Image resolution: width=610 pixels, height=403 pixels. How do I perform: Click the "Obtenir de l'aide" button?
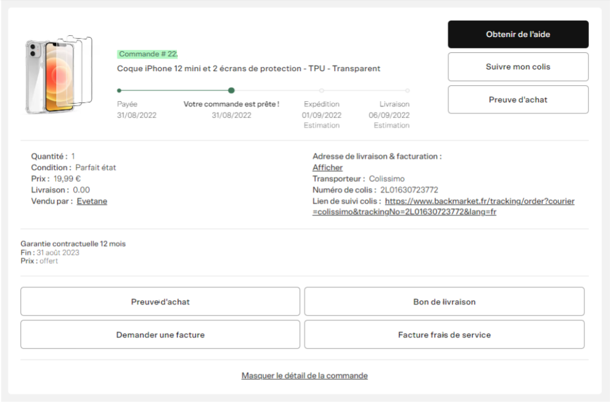pos(518,34)
